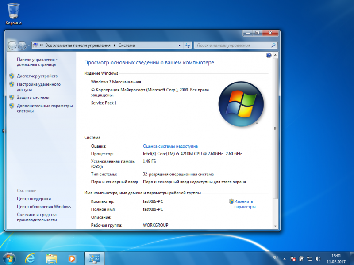Viewport: 354px width, 265px height.
Task: Show hidden tray icons arrow
Action: (285, 259)
